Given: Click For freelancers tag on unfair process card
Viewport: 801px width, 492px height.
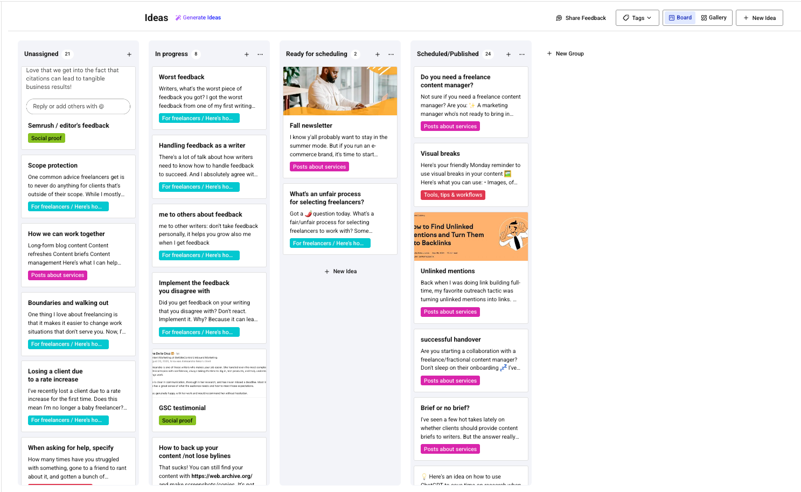Looking at the screenshot, I should 330,244.
